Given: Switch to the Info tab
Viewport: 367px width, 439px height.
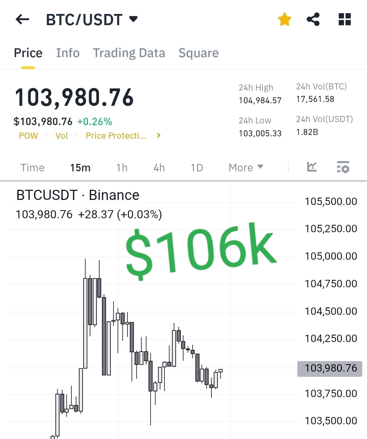Looking at the screenshot, I should pos(68,53).
